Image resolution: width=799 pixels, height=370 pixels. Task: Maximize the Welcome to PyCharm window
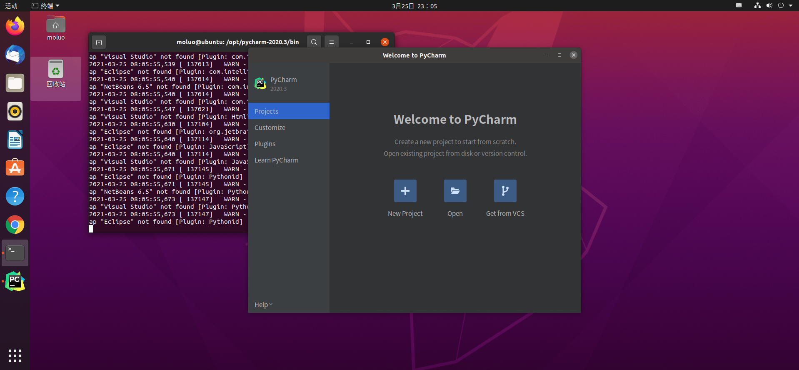click(559, 55)
